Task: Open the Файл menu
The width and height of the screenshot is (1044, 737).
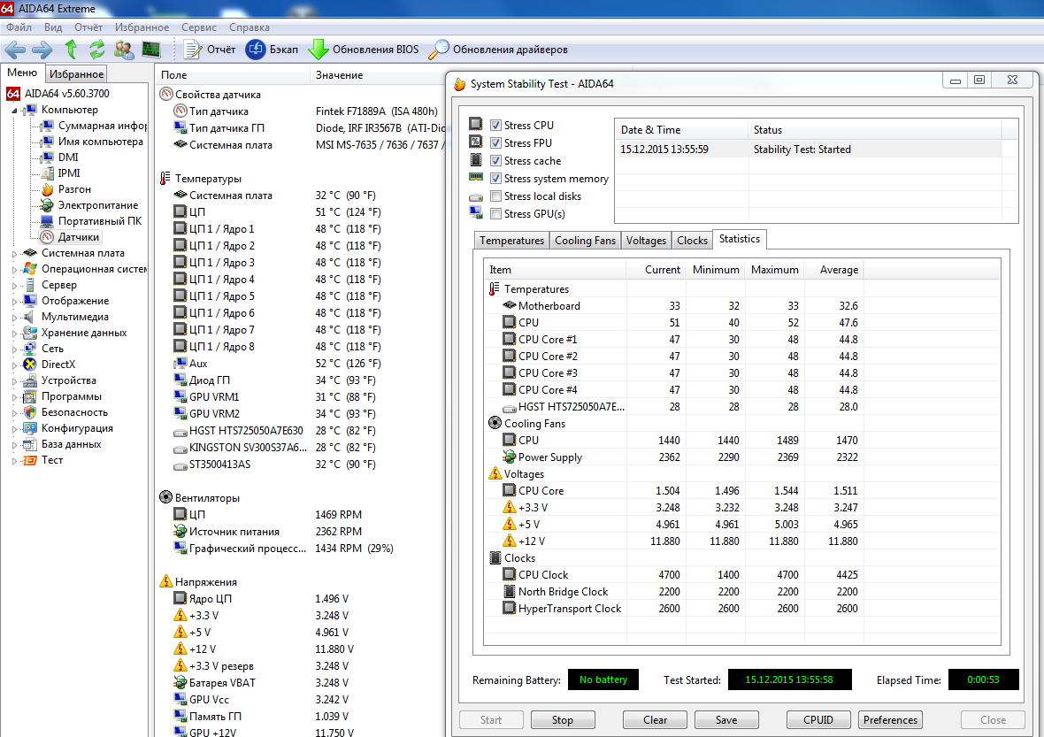Action: click(19, 27)
